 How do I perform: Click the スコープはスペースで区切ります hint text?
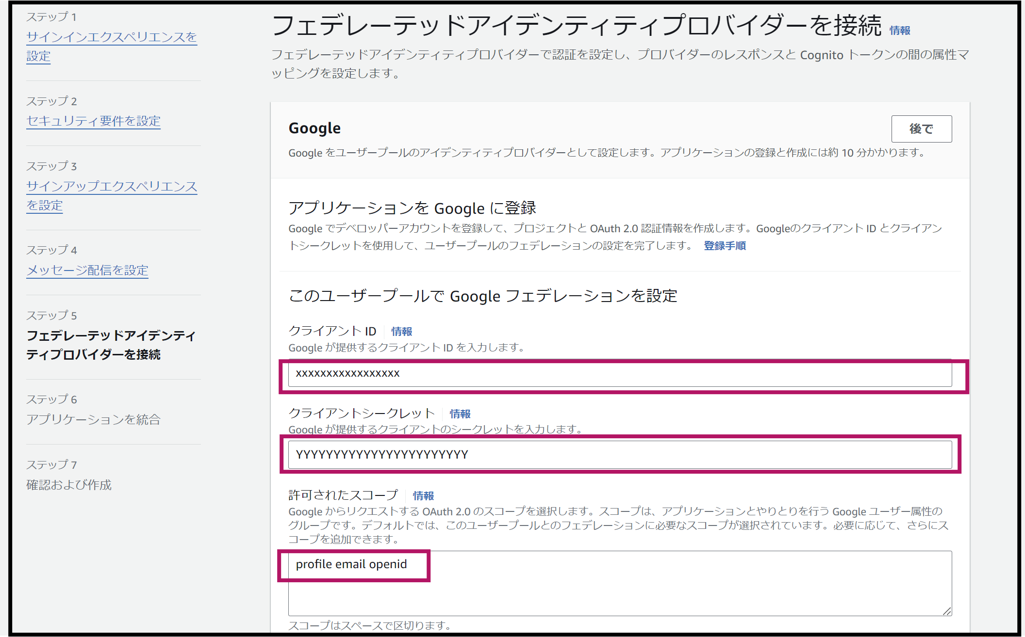[369, 626]
